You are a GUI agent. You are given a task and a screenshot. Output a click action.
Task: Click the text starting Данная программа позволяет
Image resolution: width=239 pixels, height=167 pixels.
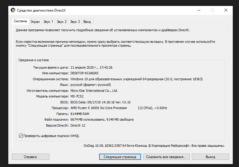[x=103, y=30]
